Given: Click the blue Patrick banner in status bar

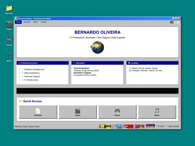Looking at the screenshot, I should [x=117, y=127].
